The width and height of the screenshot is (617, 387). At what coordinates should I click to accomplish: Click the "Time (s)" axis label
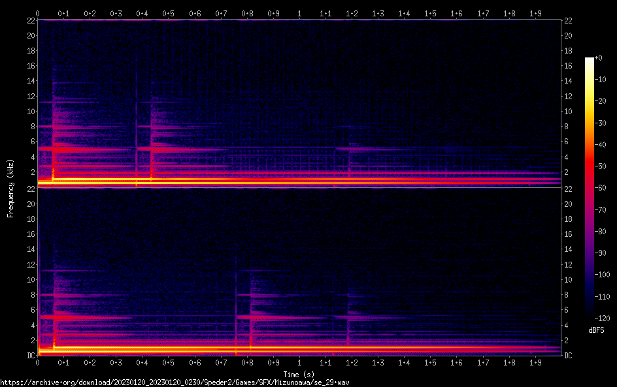point(299,374)
